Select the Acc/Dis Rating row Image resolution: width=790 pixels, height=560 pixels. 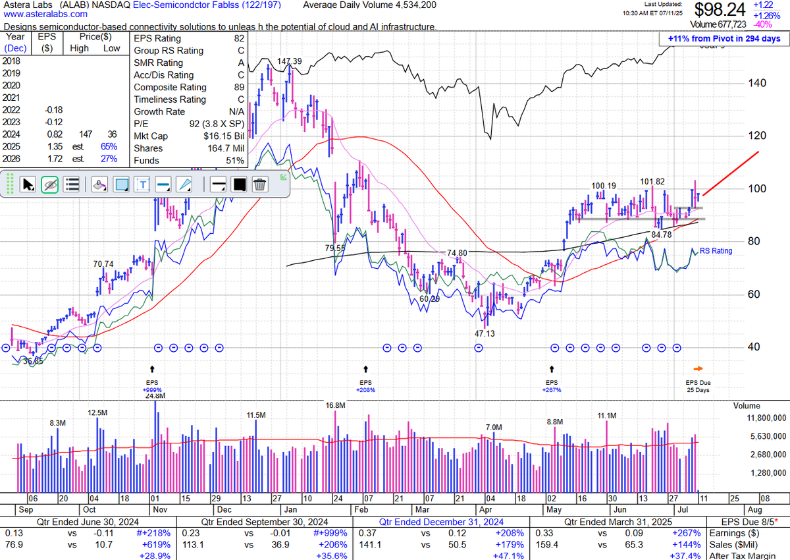189,75
